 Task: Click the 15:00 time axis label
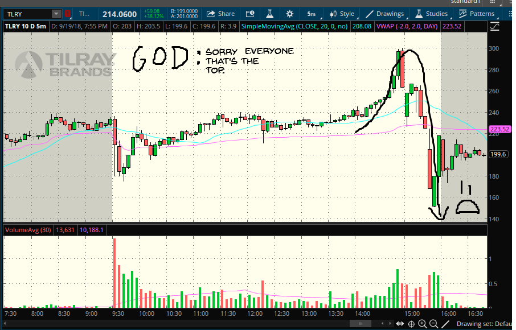[412, 313]
